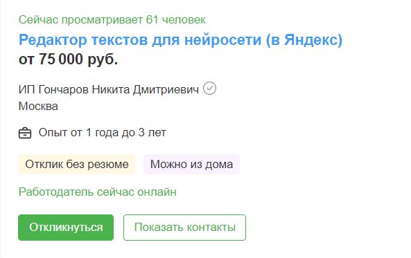
Task: Click the briefcase experience icon
Action: click(25, 133)
